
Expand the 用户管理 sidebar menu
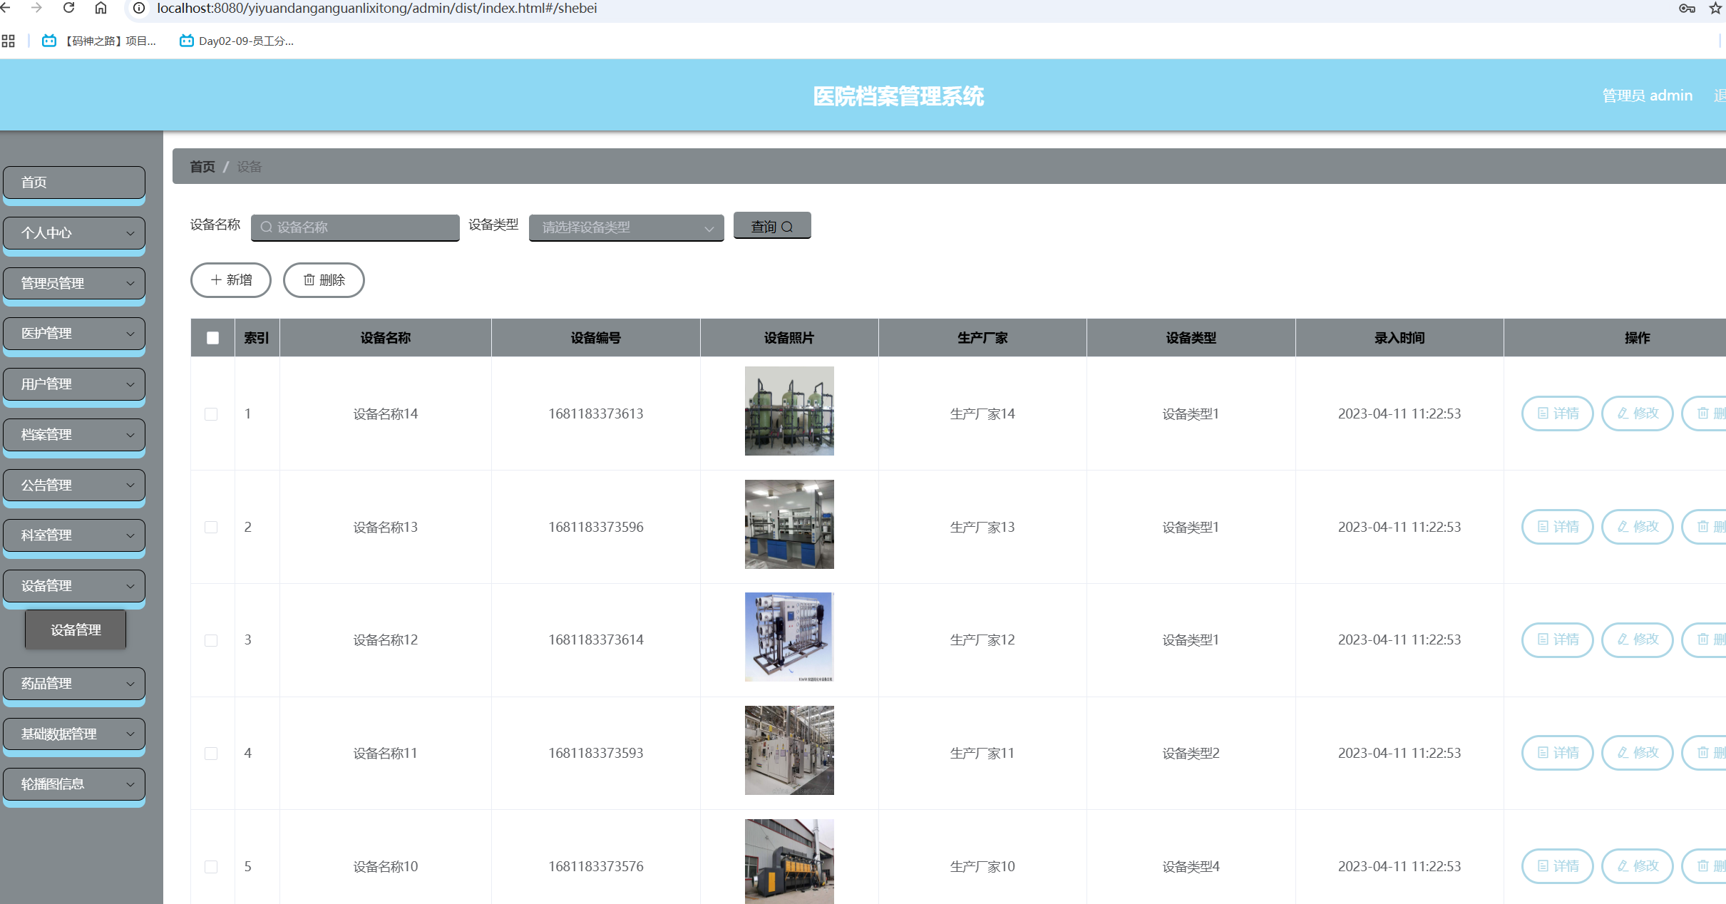coord(74,384)
